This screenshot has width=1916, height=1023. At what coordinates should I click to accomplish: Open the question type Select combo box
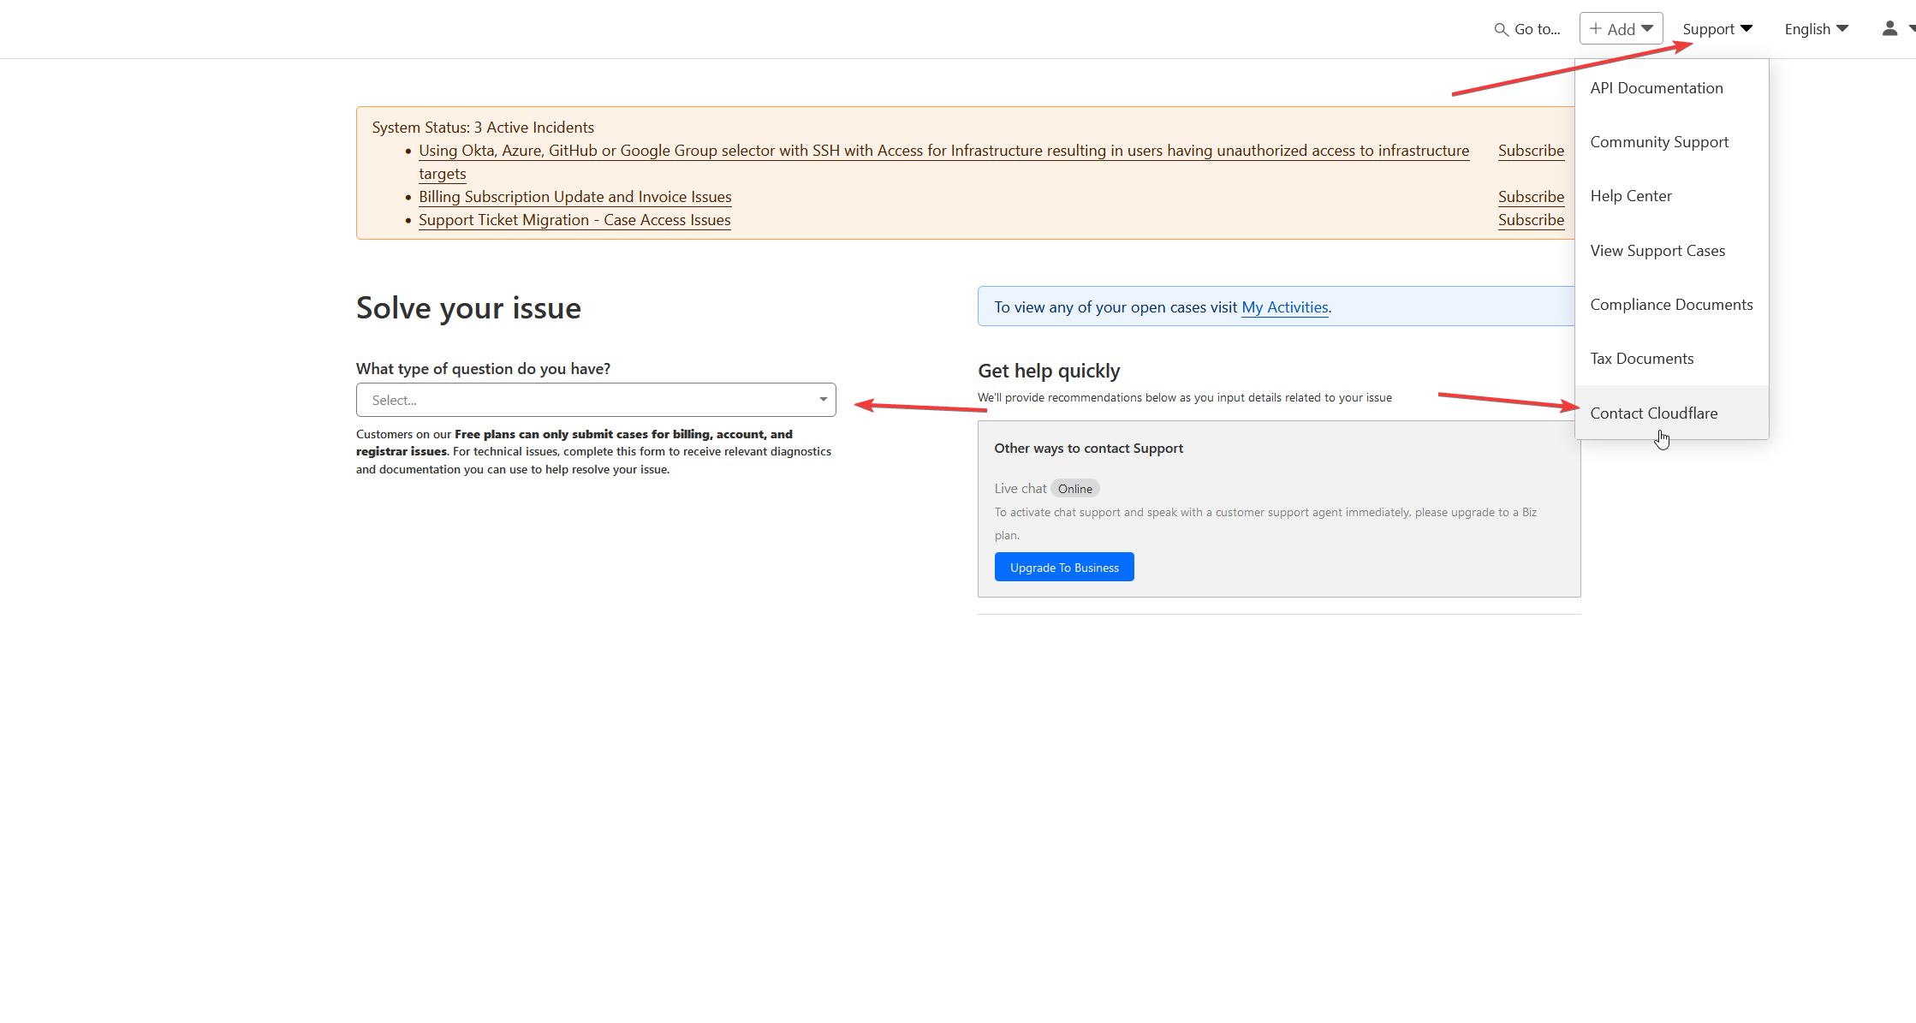[x=596, y=400]
